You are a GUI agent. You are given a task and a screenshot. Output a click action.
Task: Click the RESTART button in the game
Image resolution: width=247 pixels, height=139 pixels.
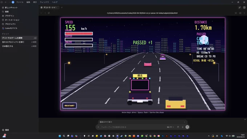pyautogui.click(x=69, y=106)
